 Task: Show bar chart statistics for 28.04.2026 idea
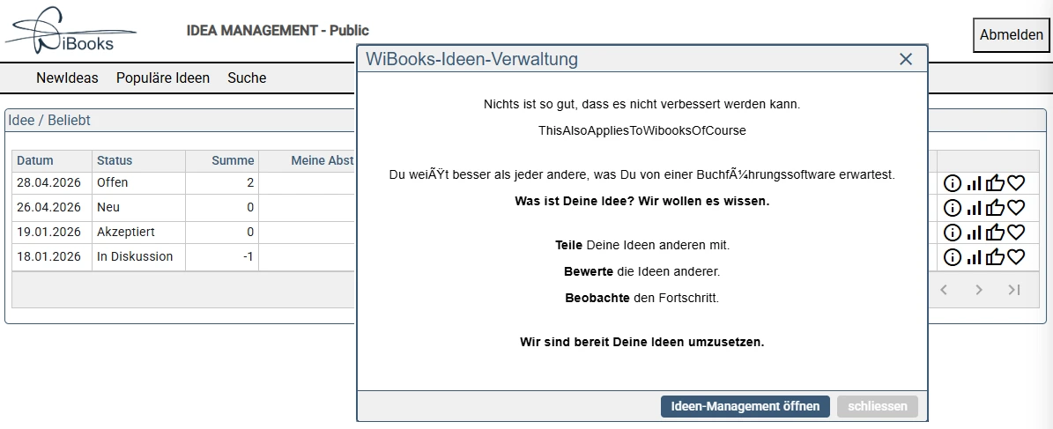click(x=974, y=182)
